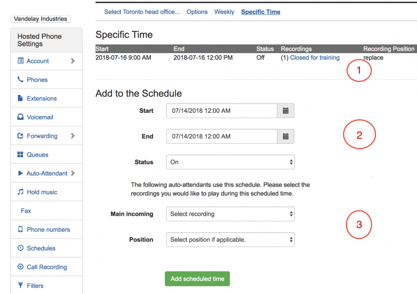Viewport: 417px width, 294px height.
Task: Click the Extensions document icon
Action: [x=20, y=98]
